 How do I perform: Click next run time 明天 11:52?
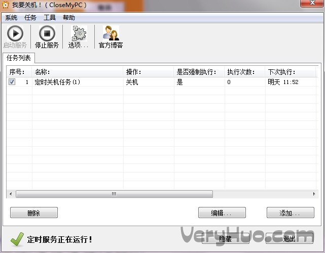pos(283,82)
